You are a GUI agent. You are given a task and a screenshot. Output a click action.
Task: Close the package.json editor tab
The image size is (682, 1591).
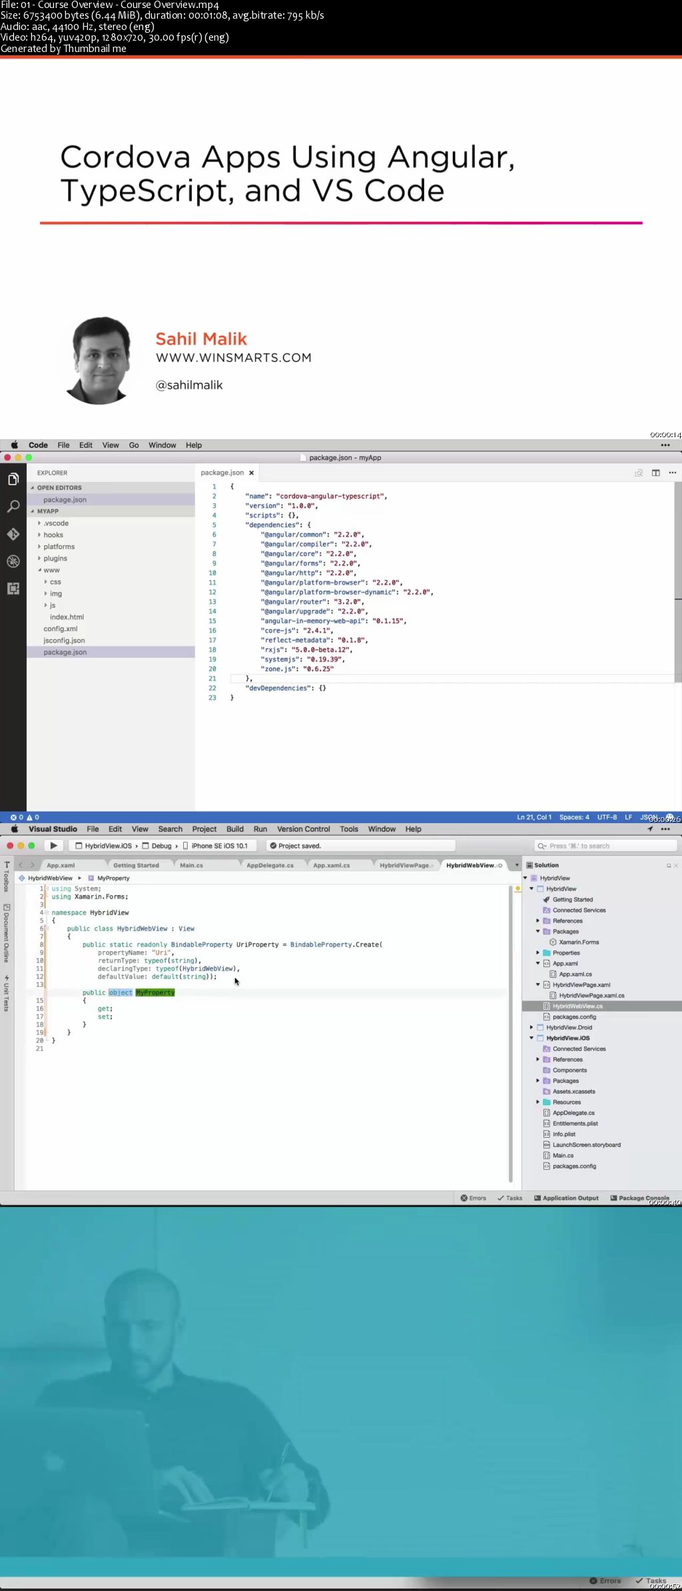pos(251,473)
